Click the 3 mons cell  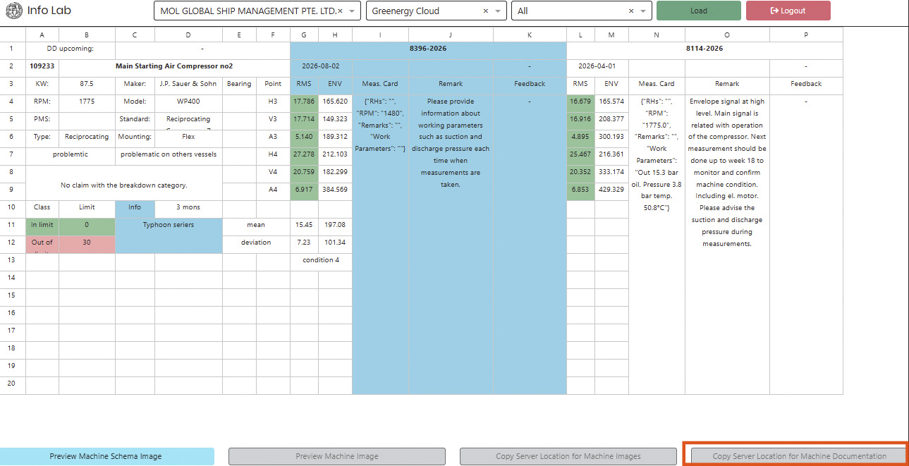point(188,207)
